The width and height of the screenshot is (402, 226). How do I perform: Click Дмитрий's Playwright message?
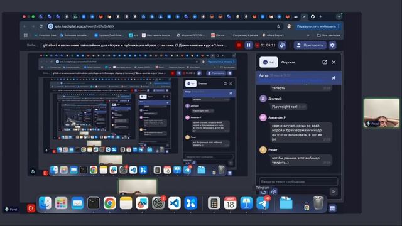(288, 107)
